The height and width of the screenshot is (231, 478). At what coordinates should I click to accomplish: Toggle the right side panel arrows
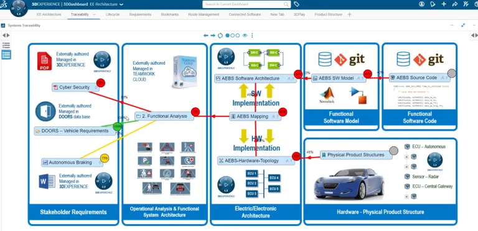[474, 35]
